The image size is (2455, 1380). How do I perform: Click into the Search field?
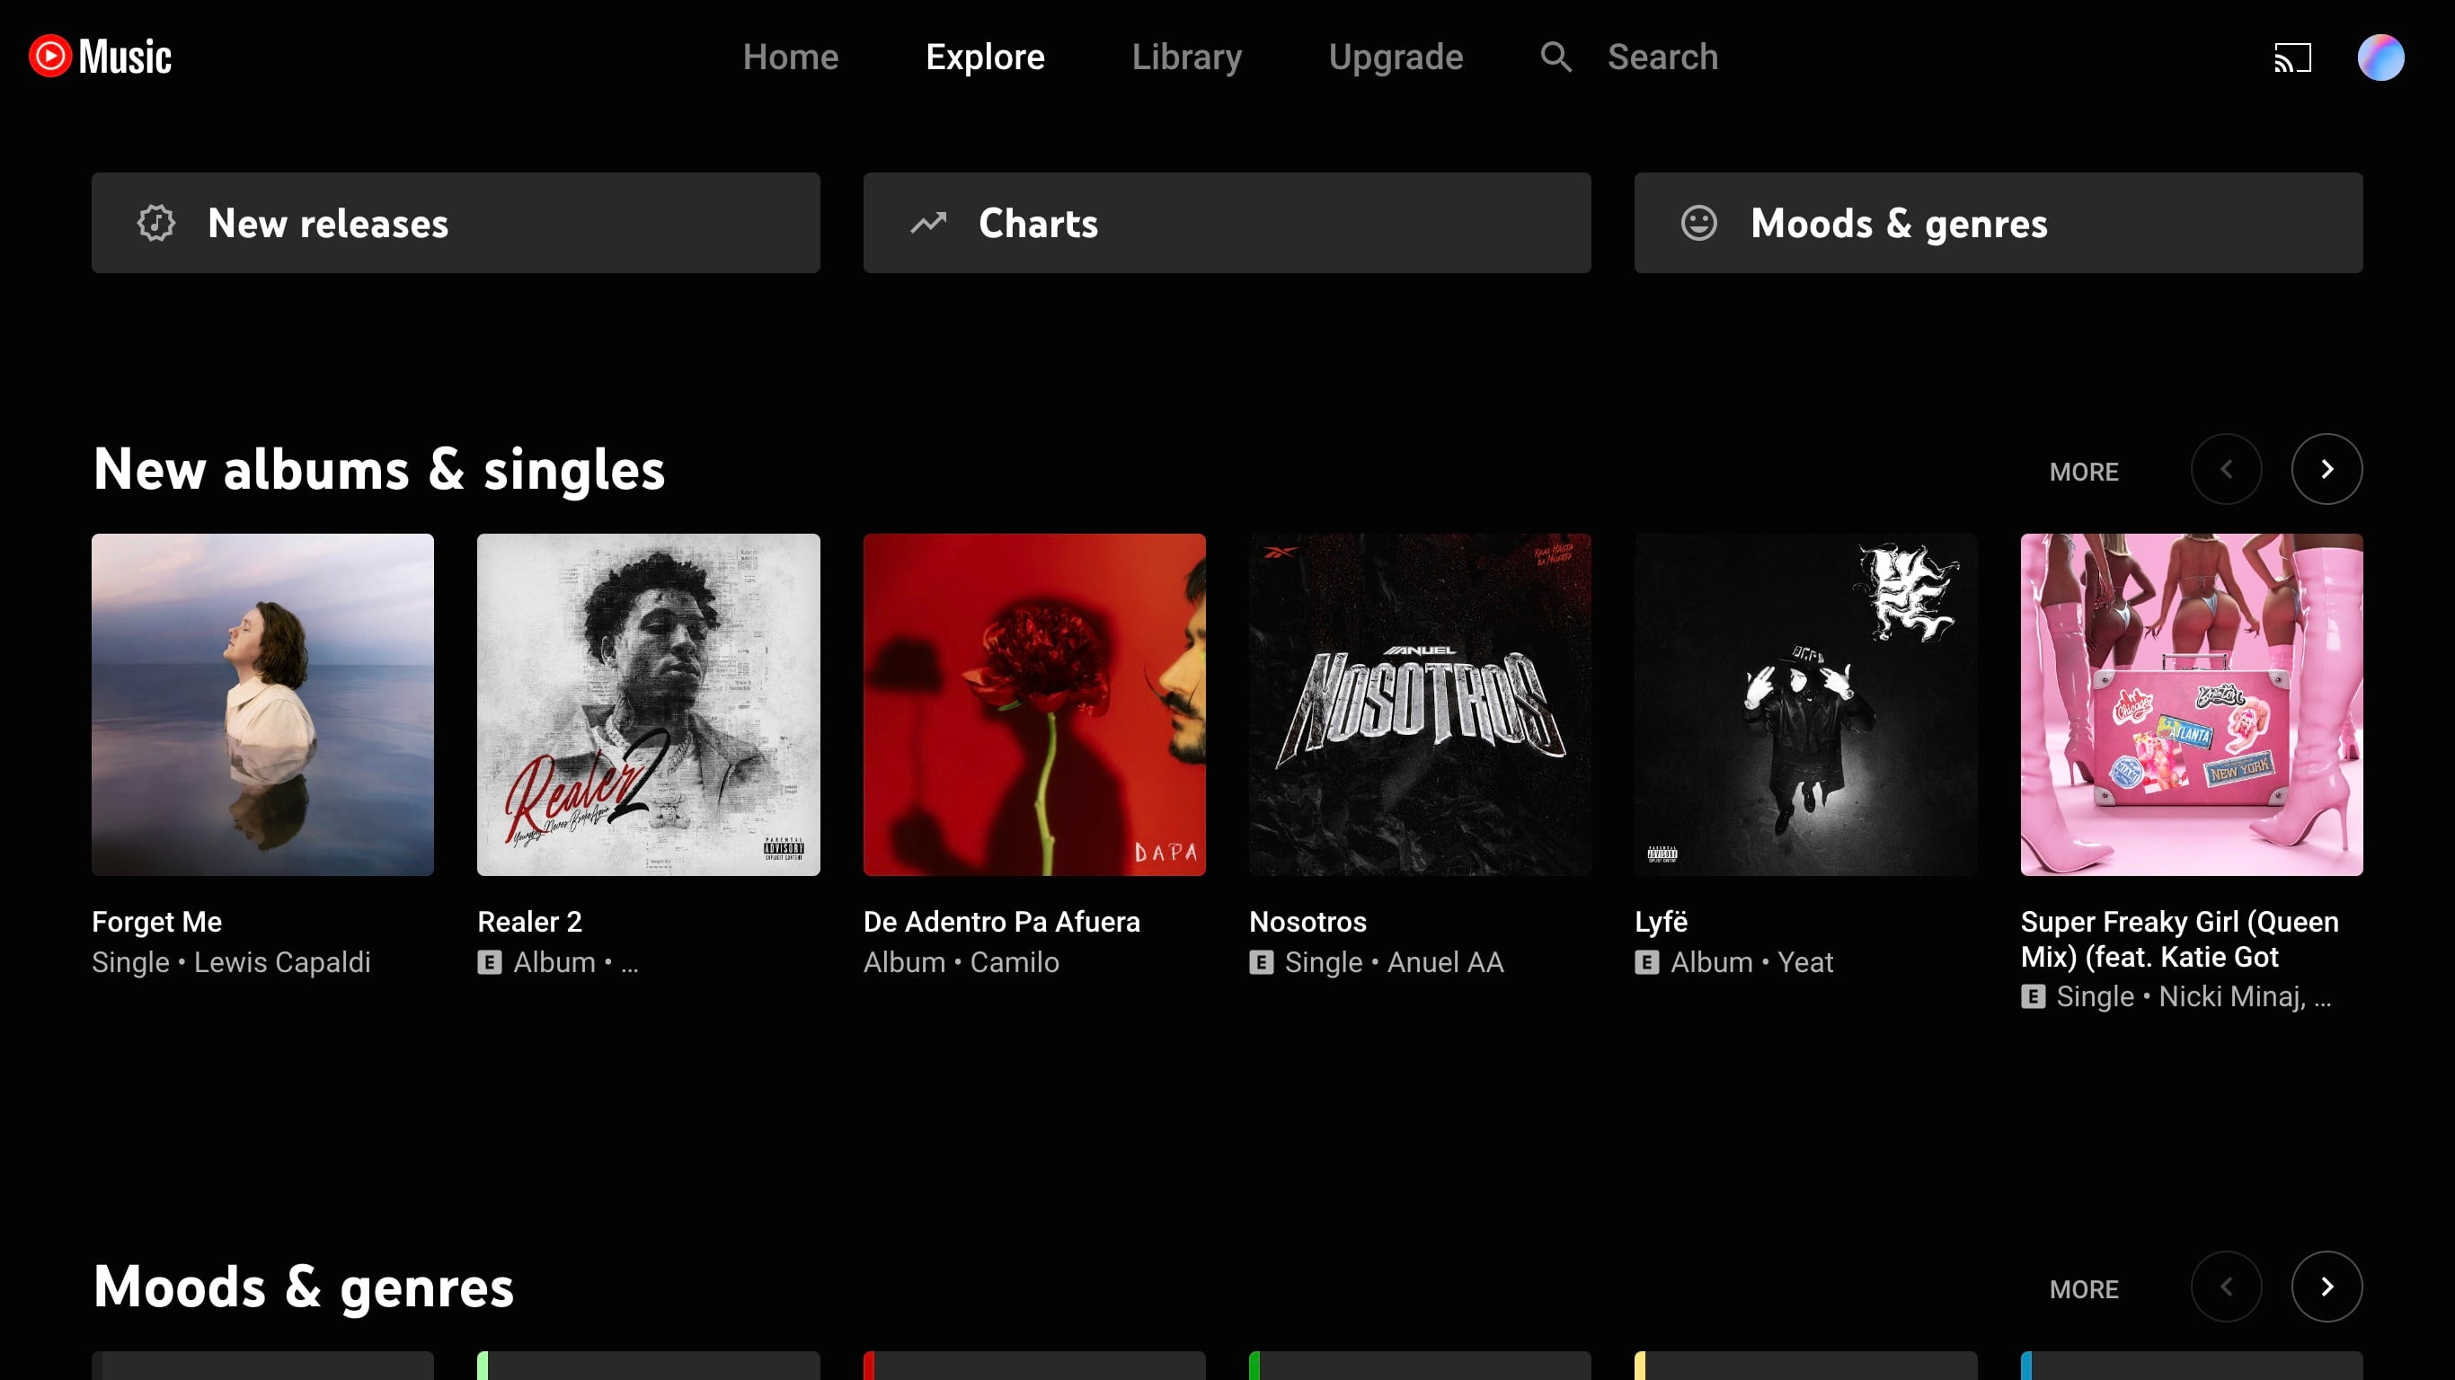coord(1663,57)
